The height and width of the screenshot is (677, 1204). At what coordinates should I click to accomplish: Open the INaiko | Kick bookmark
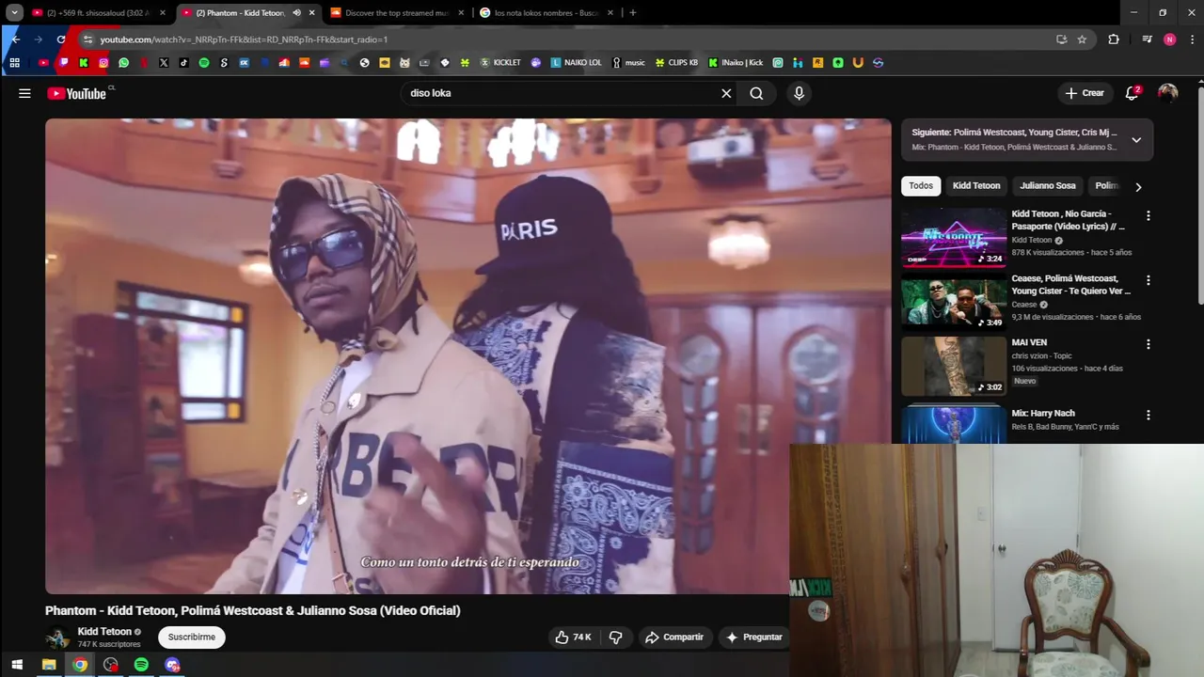735,63
